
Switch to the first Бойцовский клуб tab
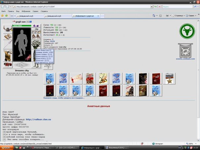click(x=30, y=16)
